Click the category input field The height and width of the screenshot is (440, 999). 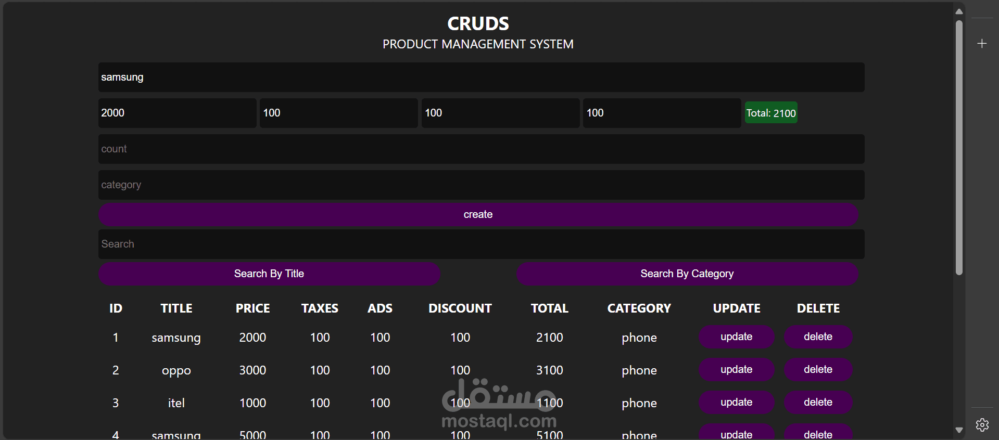coord(481,185)
